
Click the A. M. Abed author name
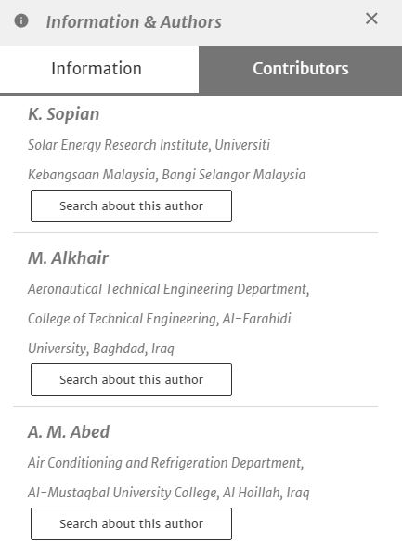[x=69, y=432]
